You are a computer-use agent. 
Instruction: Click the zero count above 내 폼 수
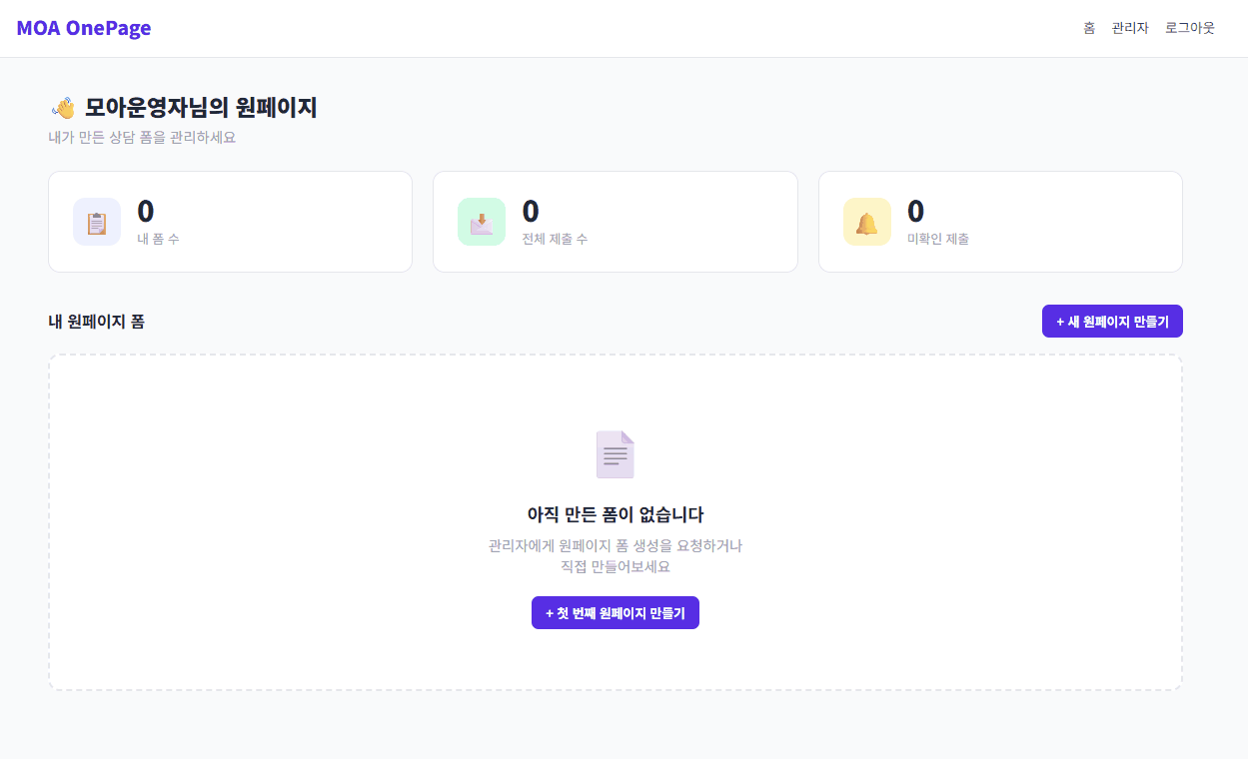pyautogui.click(x=146, y=212)
